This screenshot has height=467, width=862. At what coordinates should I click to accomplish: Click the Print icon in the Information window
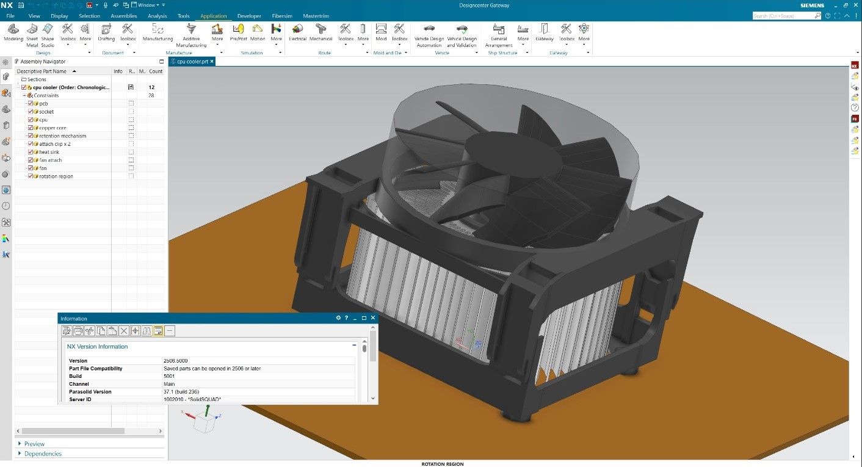(x=78, y=331)
